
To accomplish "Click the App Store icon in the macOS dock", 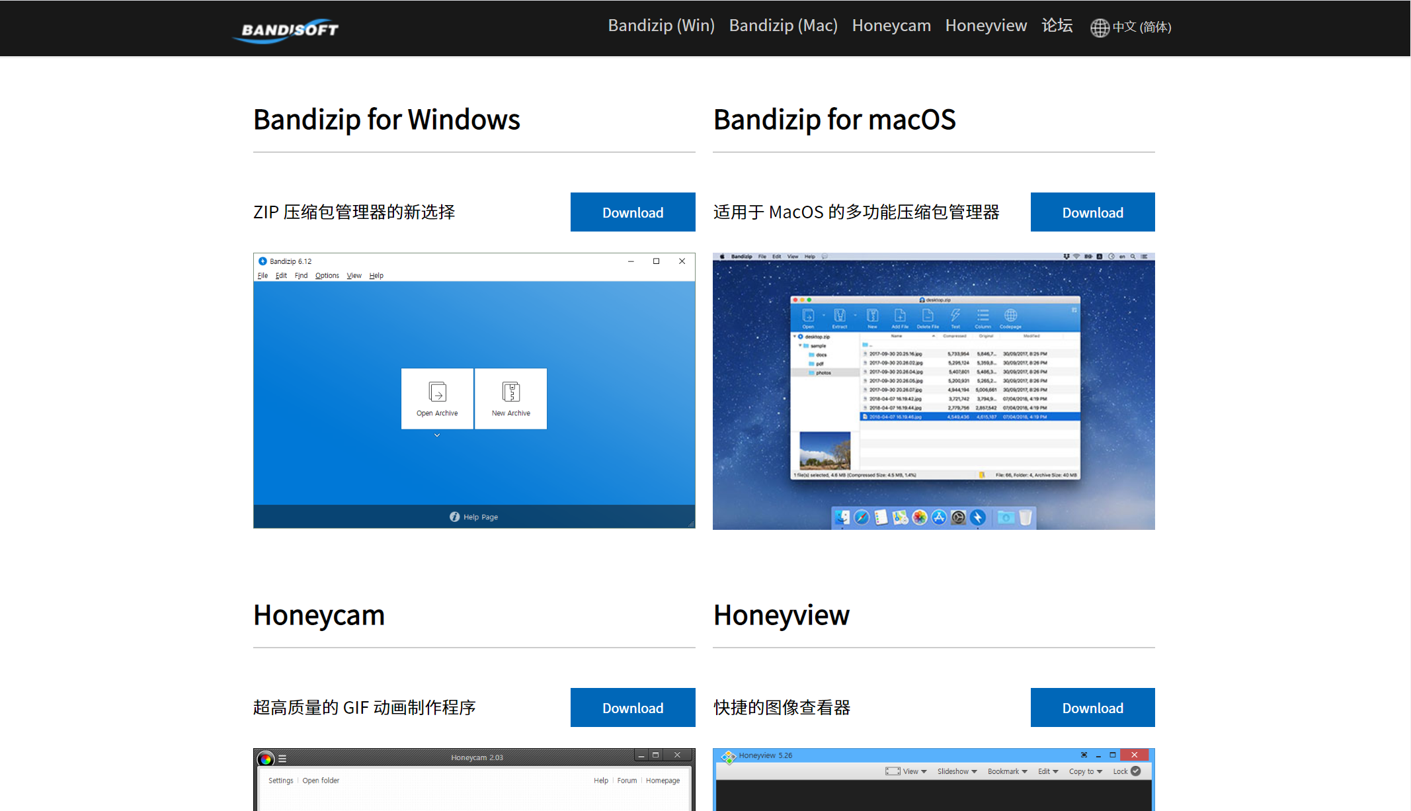I will [939, 517].
